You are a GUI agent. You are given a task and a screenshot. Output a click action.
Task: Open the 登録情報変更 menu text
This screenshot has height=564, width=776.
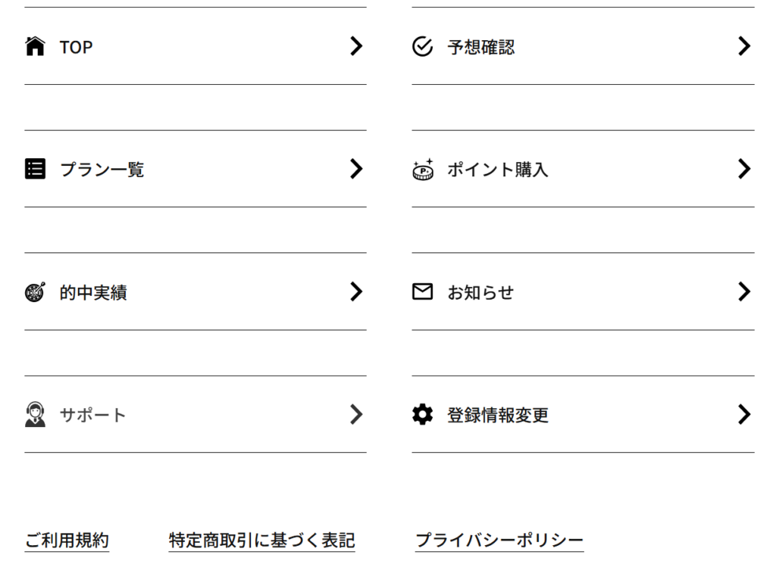click(498, 415)
